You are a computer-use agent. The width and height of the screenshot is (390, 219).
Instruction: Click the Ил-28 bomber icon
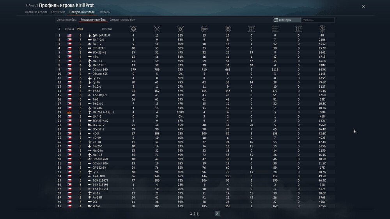pyautogui.click(x=90, y=142)
